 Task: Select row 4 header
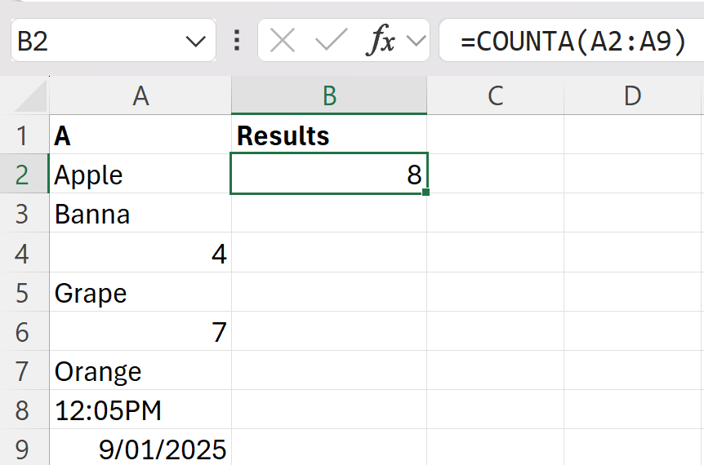click(22, 254)
